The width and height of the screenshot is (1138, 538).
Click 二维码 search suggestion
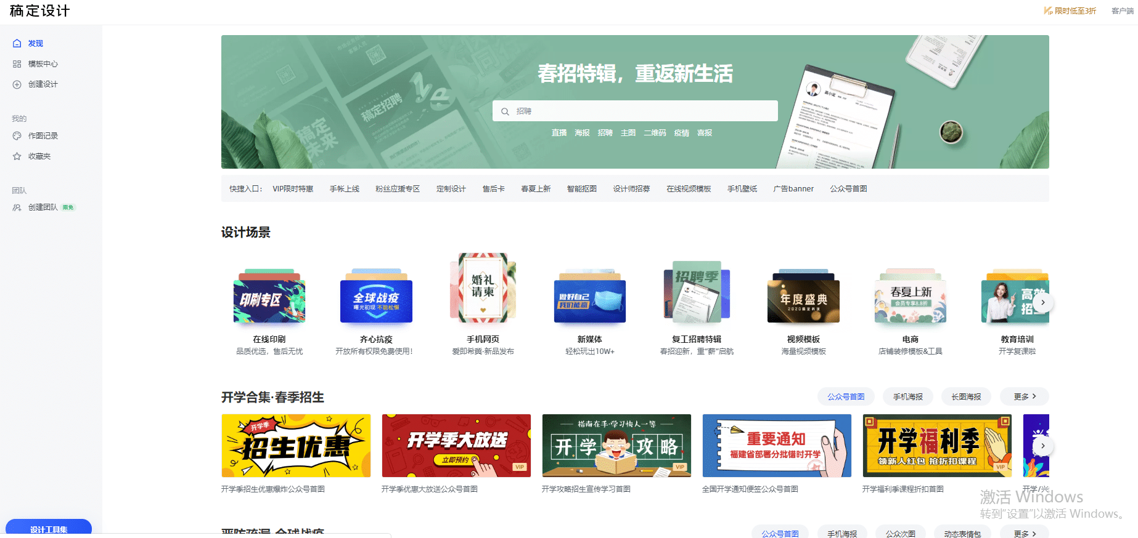click(x=655, y=133)
